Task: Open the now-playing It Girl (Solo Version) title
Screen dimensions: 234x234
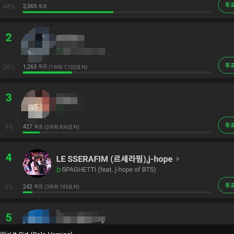Action: (x=36, y=233)
